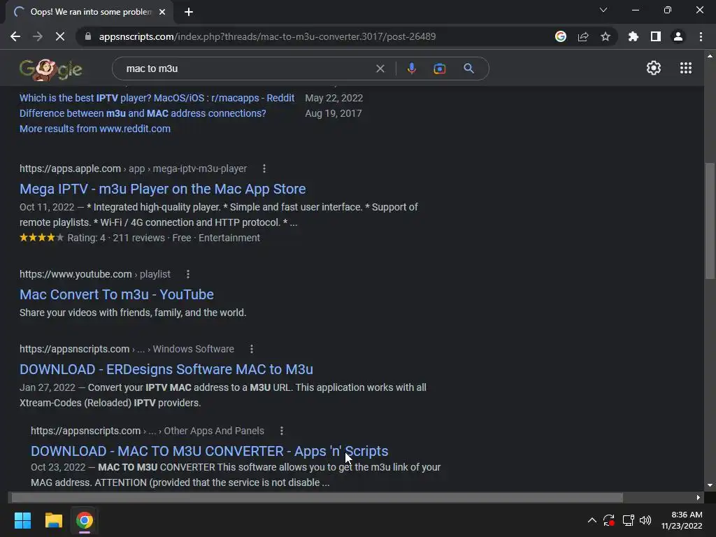716x537 pixels.
Task: Open the Windows Start menu
Action: tap(22, 520)
